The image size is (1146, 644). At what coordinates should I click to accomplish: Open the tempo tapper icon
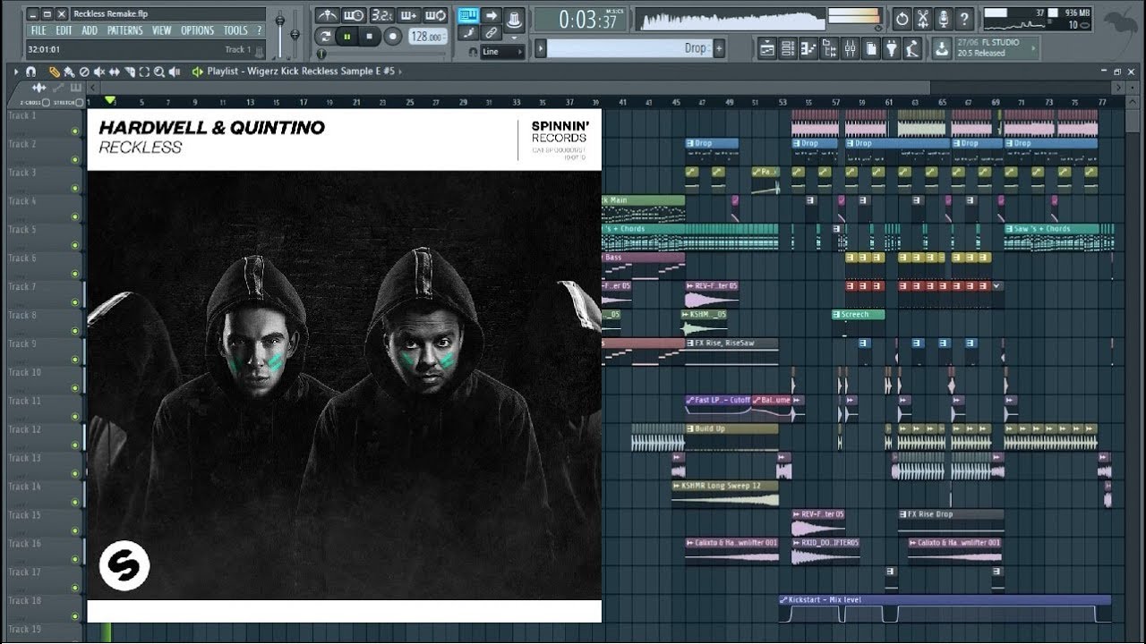point(911,48)
